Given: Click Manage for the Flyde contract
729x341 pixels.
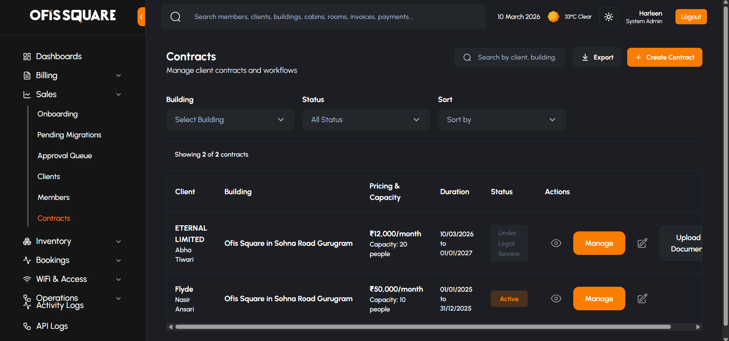Looking at the screenshot, I should [599, 299].
